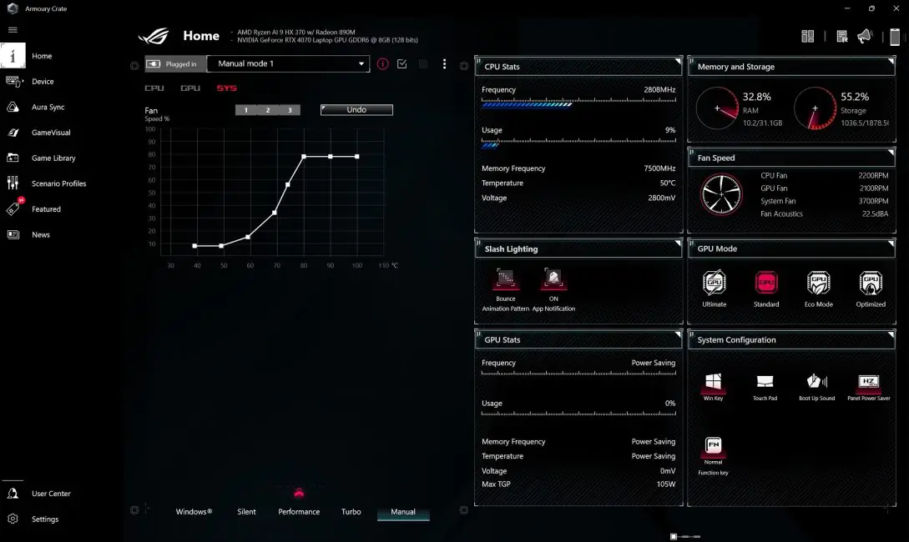Toggle the Touch Pad setting
909x542 pixels.
(765, 382)
